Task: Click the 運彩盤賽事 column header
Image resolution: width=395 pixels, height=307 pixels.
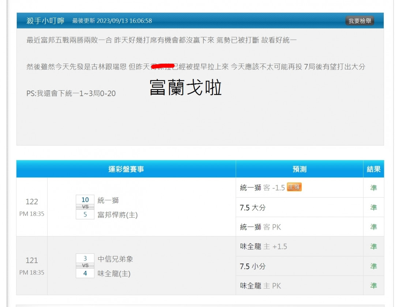Action: (x=126, y=169)
